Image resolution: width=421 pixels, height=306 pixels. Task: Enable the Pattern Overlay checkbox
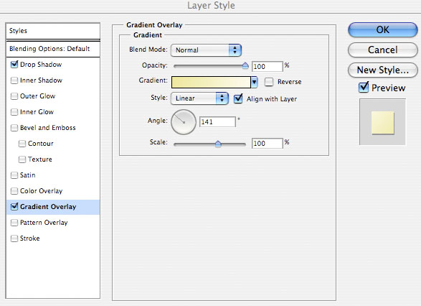pos(14,223)
